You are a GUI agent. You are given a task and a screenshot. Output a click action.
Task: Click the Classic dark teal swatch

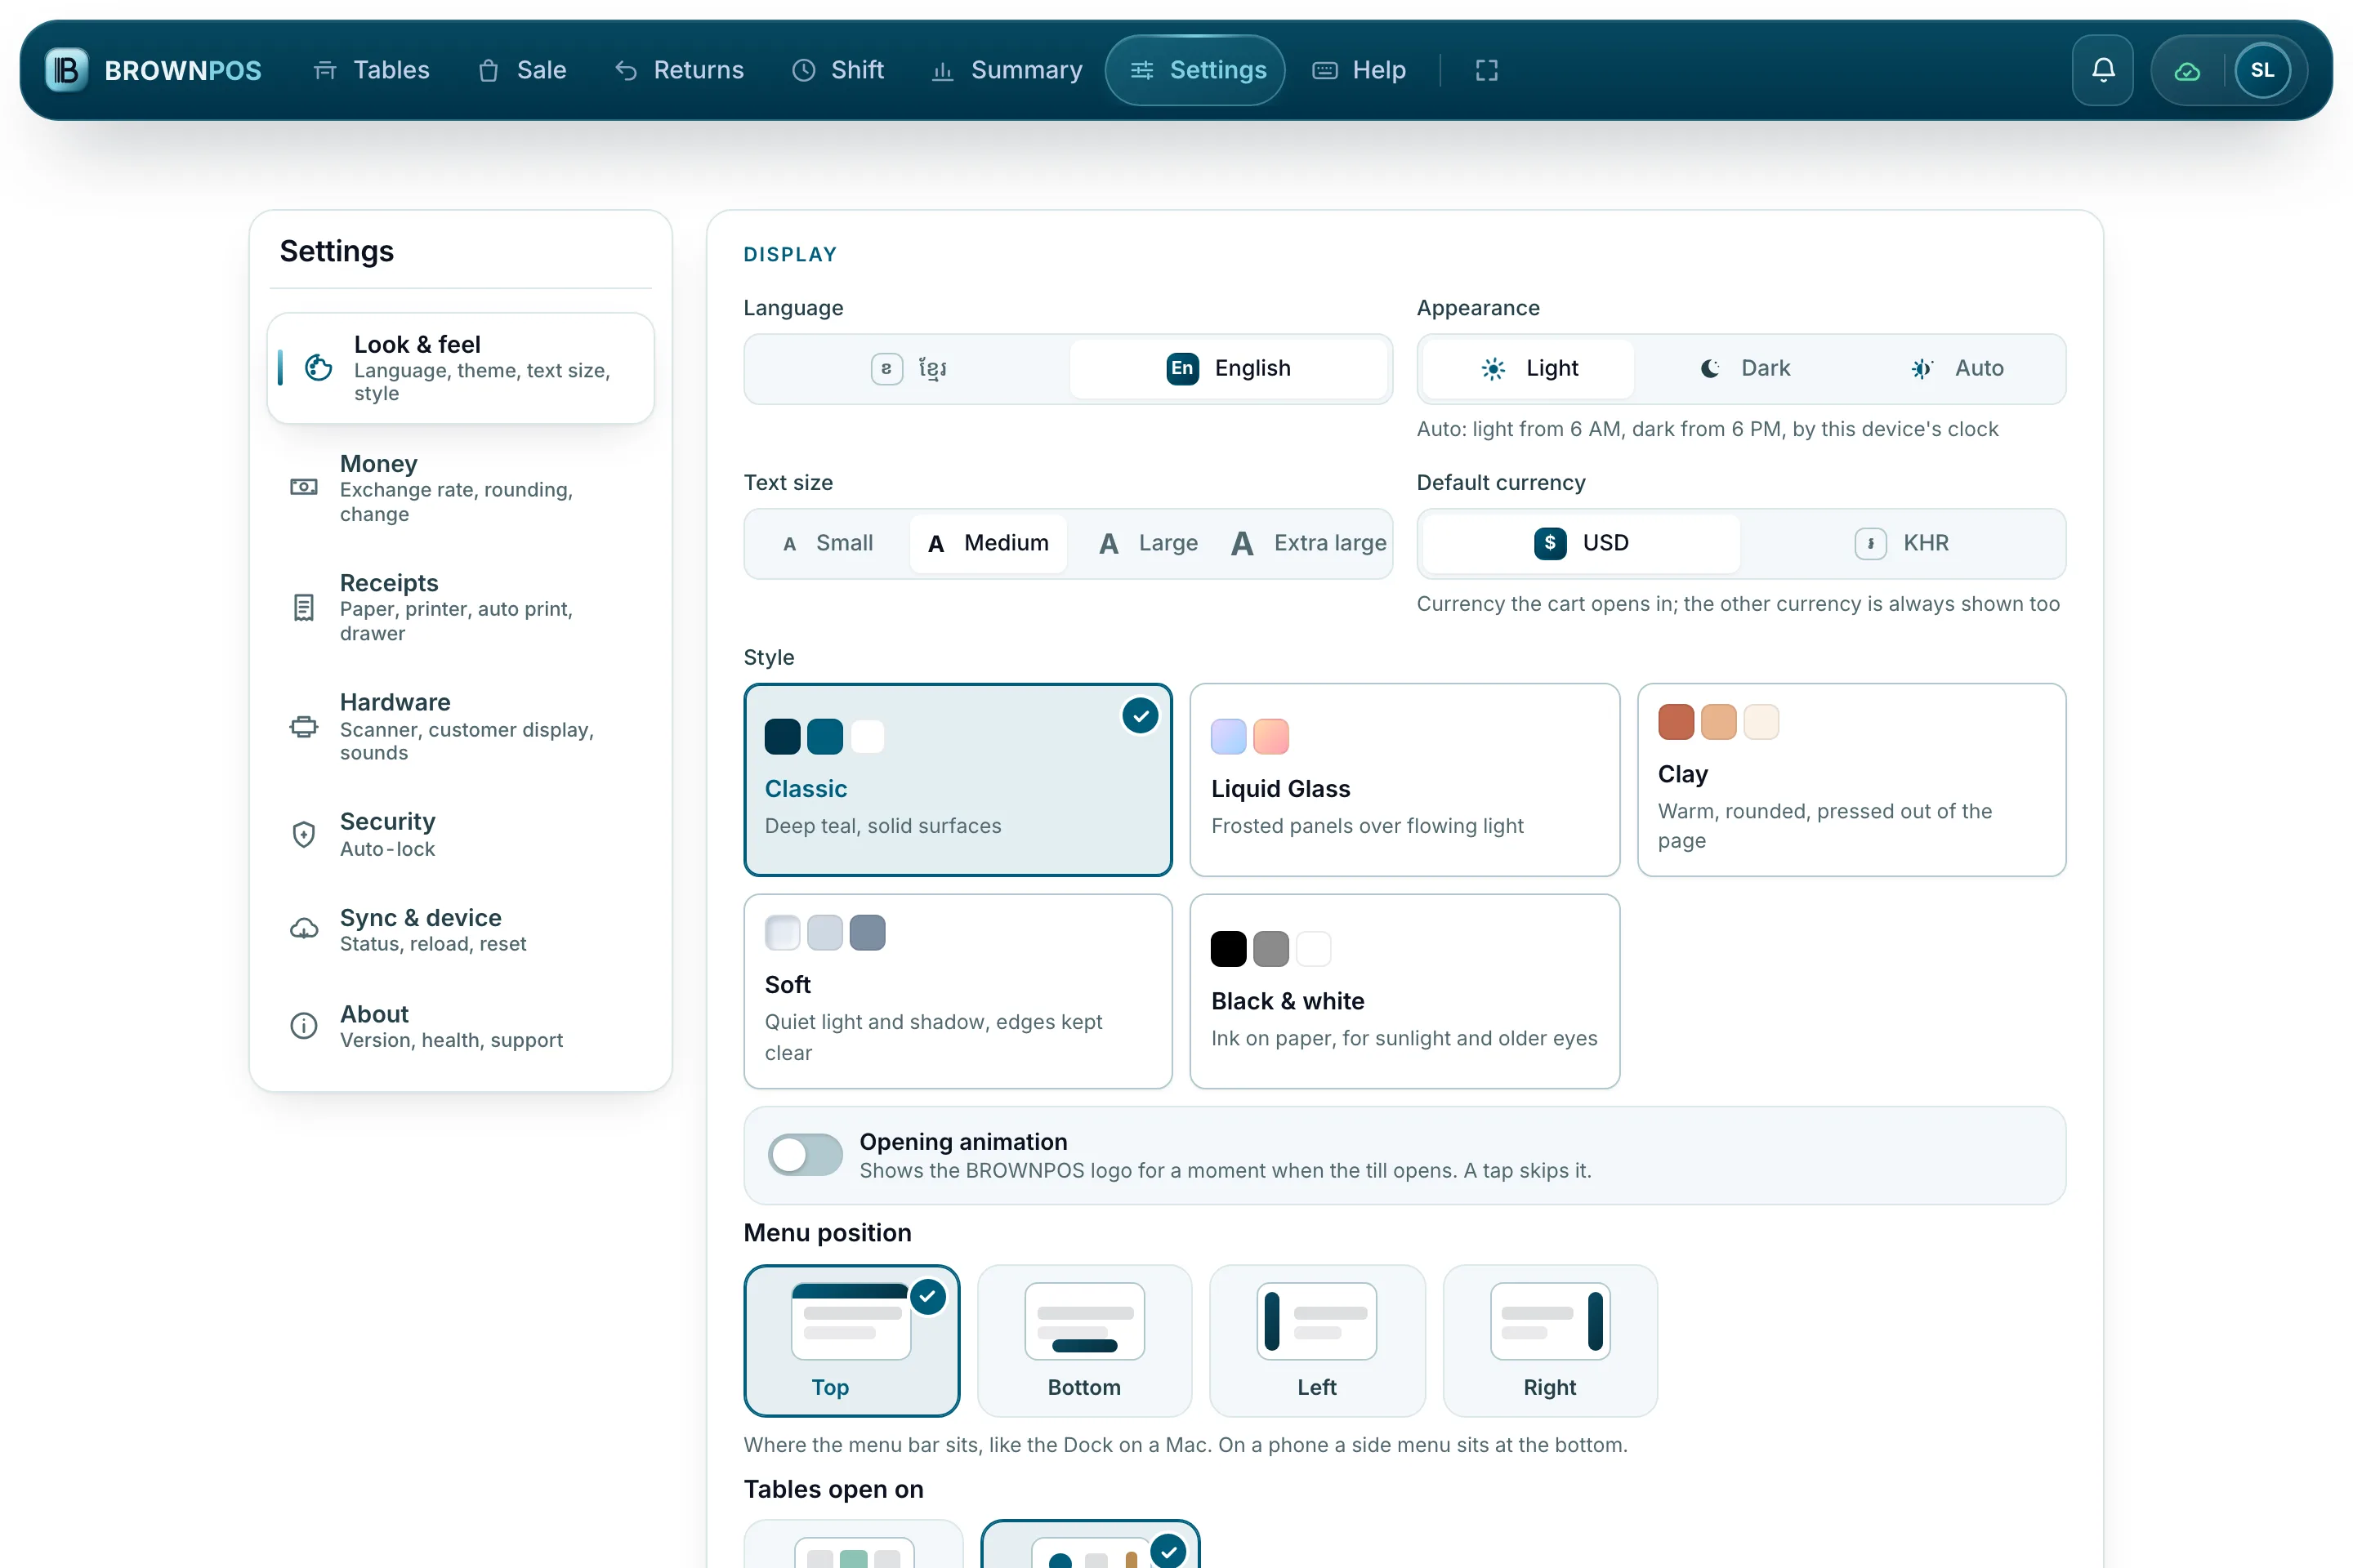(x=783, y=737)
